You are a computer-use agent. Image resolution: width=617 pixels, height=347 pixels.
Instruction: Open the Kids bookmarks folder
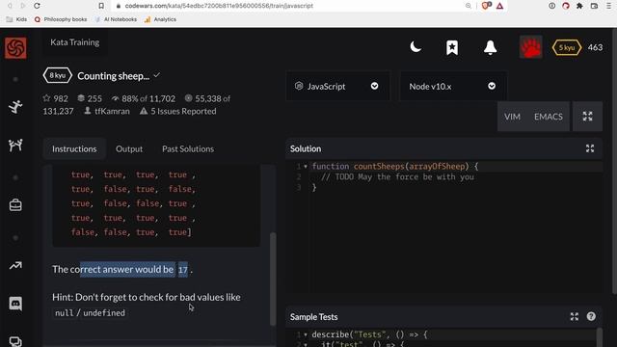[x=17, y=19]
